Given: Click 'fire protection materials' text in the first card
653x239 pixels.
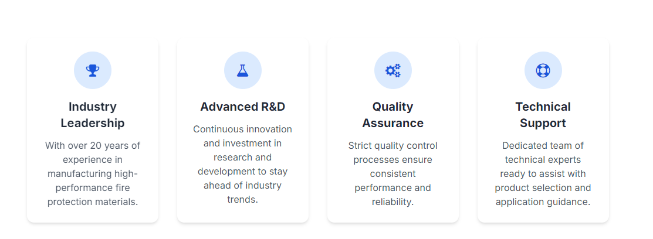Looking at the screenshot, I should [93, 195].
